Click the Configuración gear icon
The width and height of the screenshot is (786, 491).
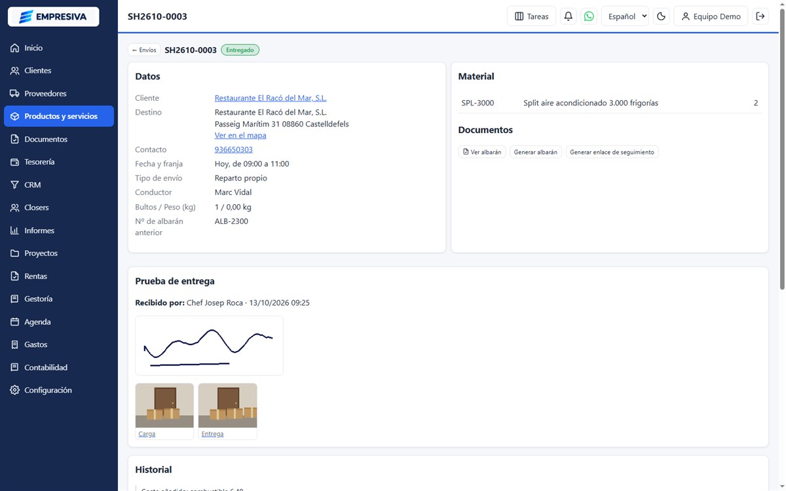click(14, 390)
